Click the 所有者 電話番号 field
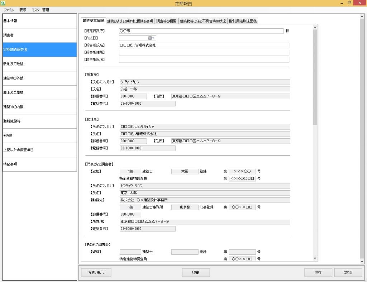The height and width of the screenshot is (282, 367). click(147, 104)
